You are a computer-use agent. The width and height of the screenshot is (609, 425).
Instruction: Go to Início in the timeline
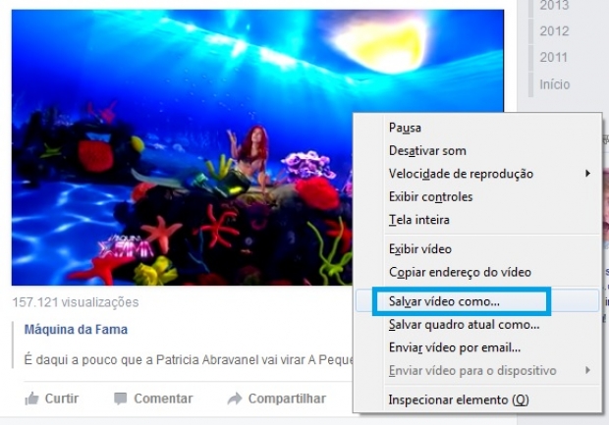click(x=555, y=84)
